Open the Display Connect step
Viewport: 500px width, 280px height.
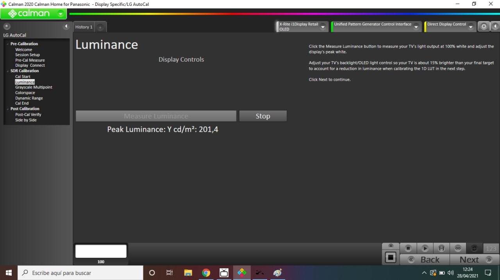coord(30,65)
